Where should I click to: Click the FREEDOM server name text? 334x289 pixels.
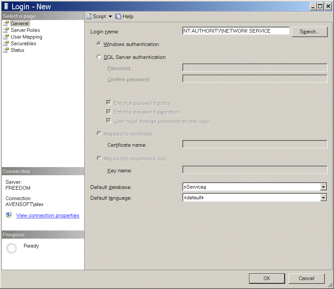[18, 188]
